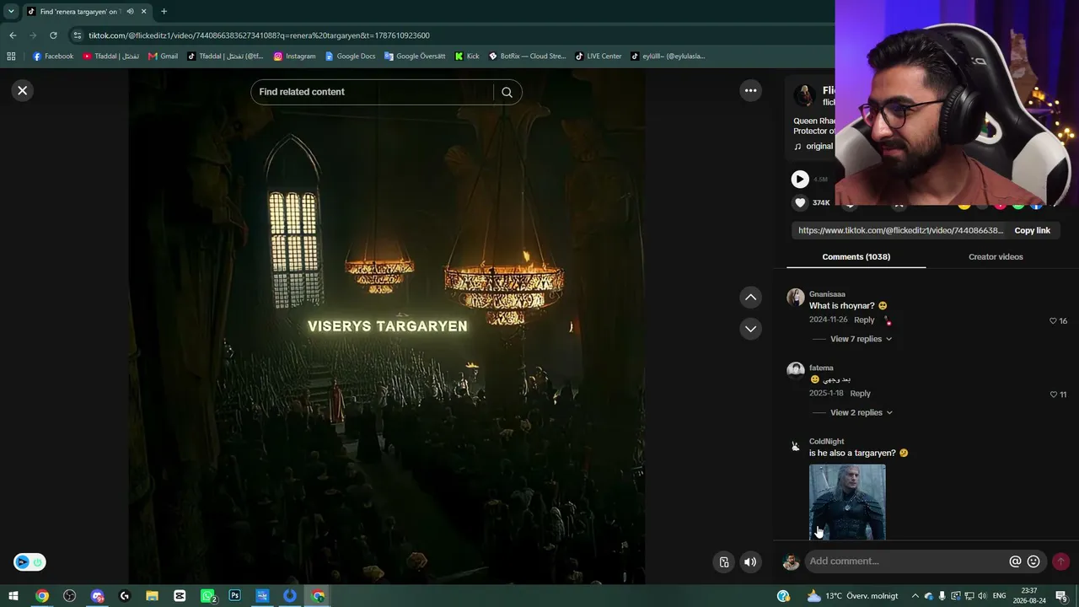Viewport: 1079px width, 607px height.
Task: Launch OBS Studio from the taskbar
Action: pyautogui.click(x=70, y=596)
